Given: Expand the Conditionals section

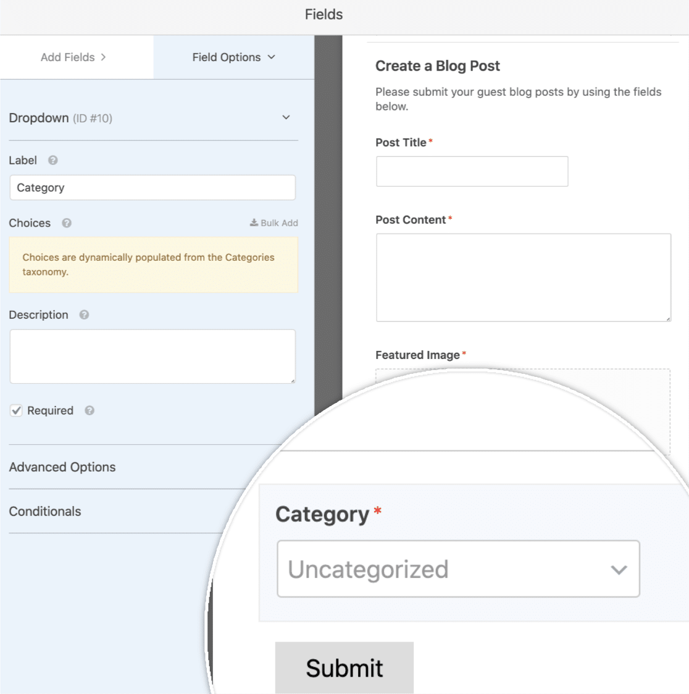Looking at the screenshot, I should pyautogui.click(x=45, y=511).
